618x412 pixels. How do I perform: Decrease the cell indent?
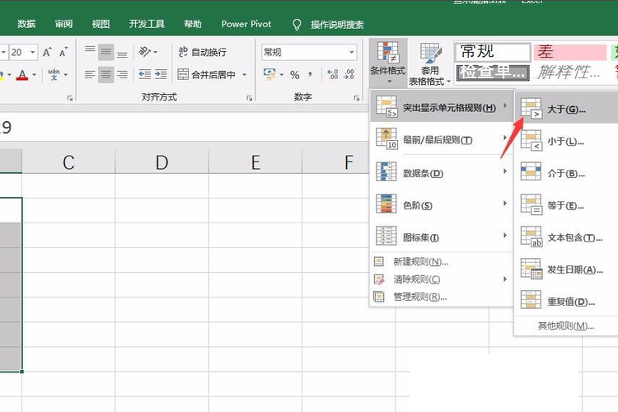coord(145,74)
